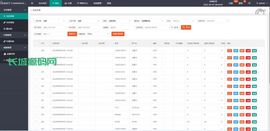Switch to the 交易 top menu
The width and height of the screenshot is (270, 131).
coord(68,3)
